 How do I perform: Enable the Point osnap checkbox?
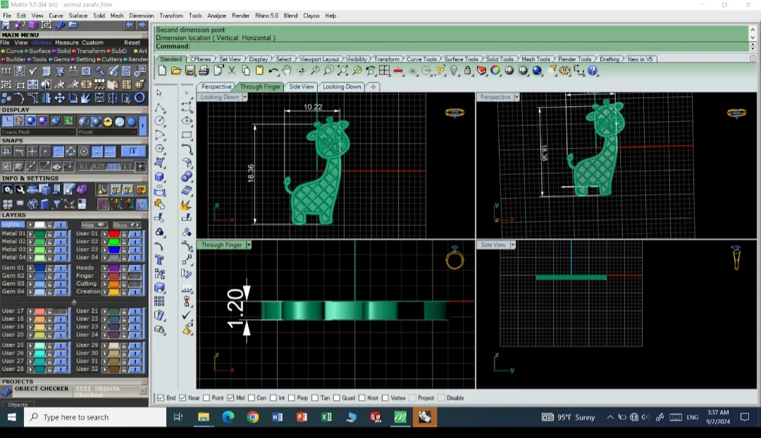206,399
